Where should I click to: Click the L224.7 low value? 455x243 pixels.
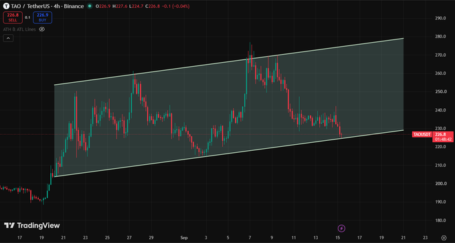click(136, 6)
